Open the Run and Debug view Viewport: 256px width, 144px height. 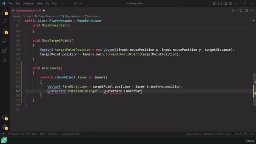tap(5, 41)
